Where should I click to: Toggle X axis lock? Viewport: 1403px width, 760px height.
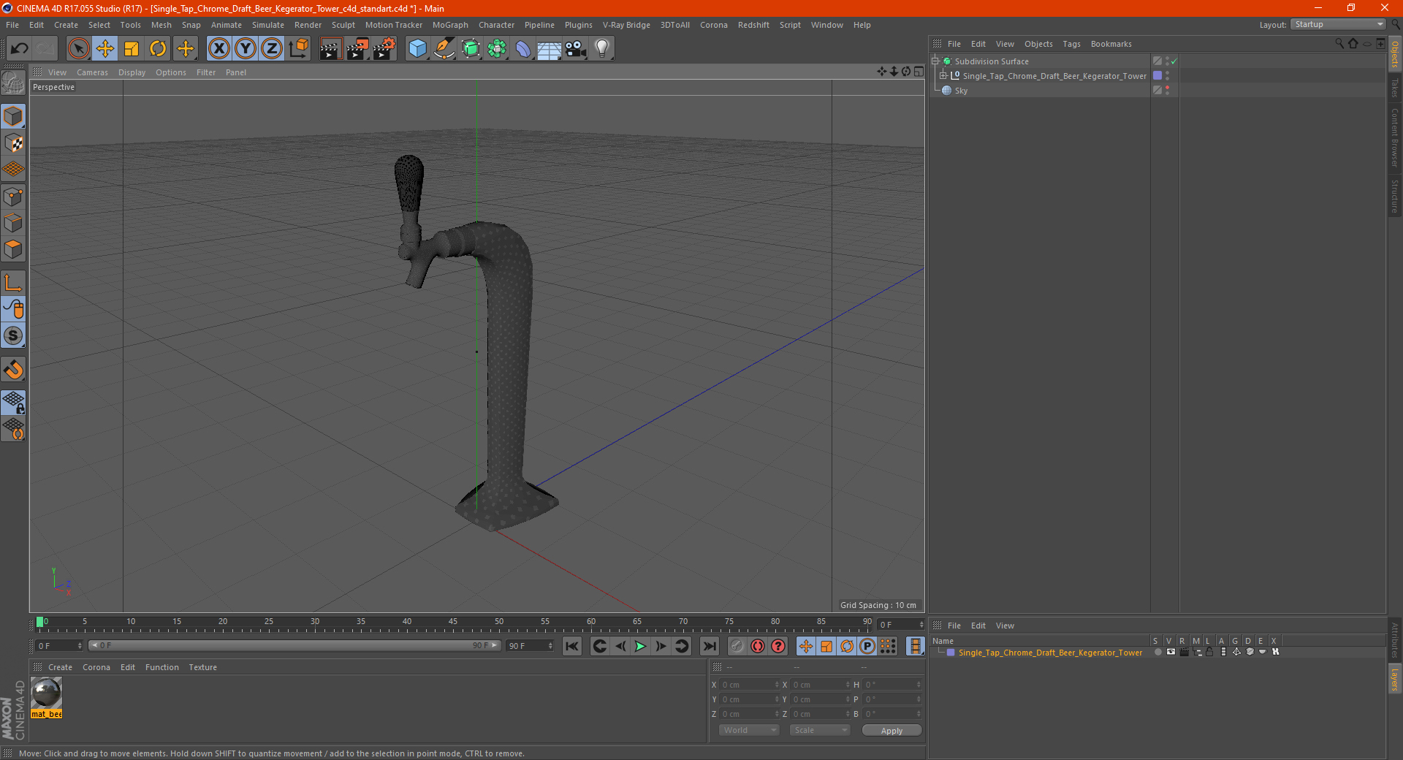218,49
